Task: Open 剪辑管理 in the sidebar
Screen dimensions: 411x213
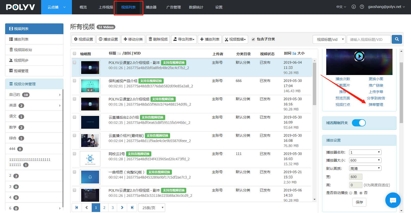Action: [34, 71]
